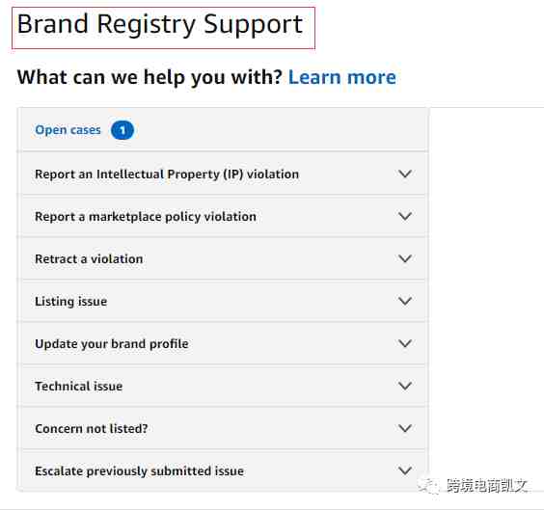
Task: Select Update your brand profile row
Action: [224, 343]
